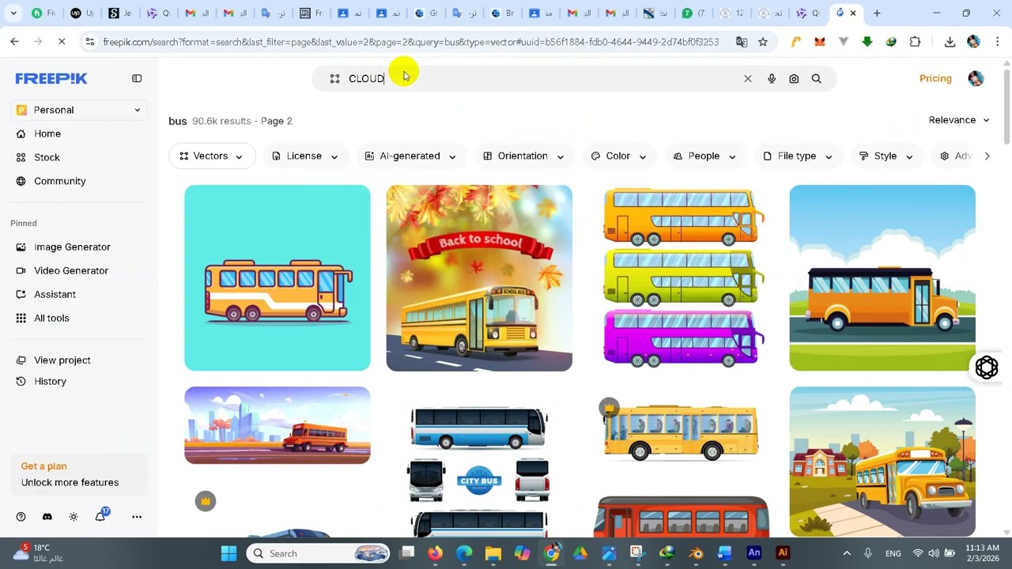Open Adobe Illustrator from taskbar

(783, 553)
